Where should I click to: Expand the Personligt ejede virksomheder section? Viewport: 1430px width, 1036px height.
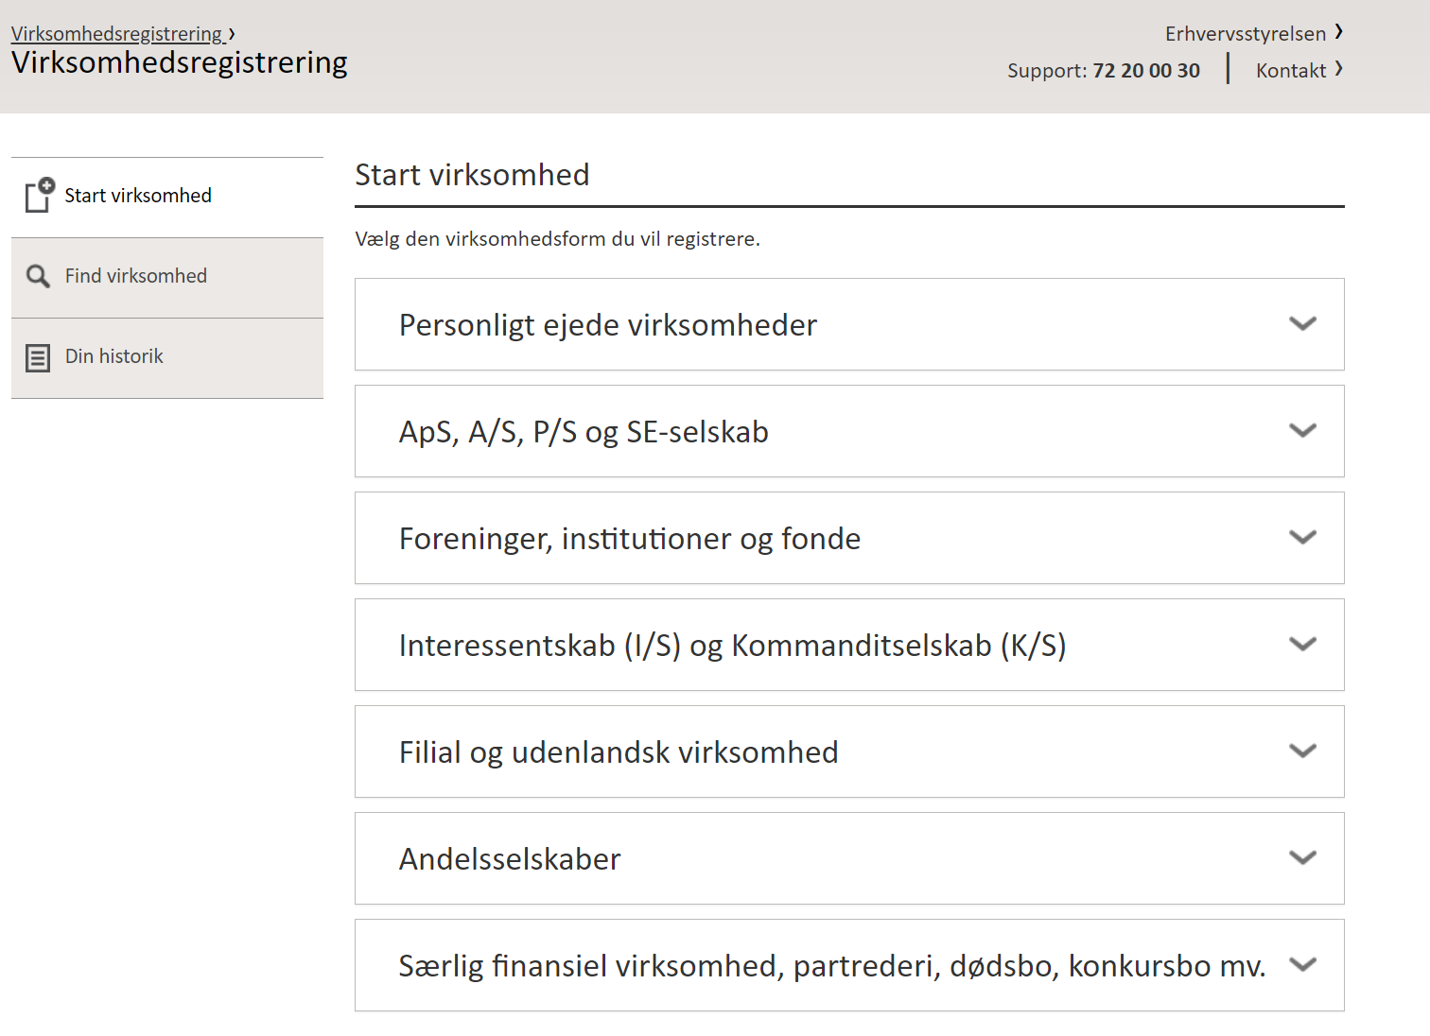click(1303, 324)
